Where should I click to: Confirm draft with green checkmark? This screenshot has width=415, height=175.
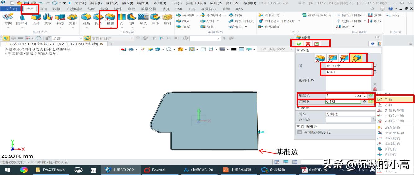tap(299, 44)
